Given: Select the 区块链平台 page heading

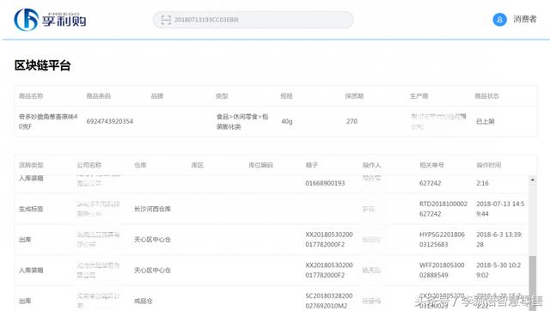Looking at the screenshot, I should (42, 65).
